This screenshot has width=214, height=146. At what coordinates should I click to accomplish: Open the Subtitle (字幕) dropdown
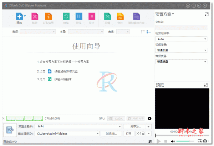86,32
